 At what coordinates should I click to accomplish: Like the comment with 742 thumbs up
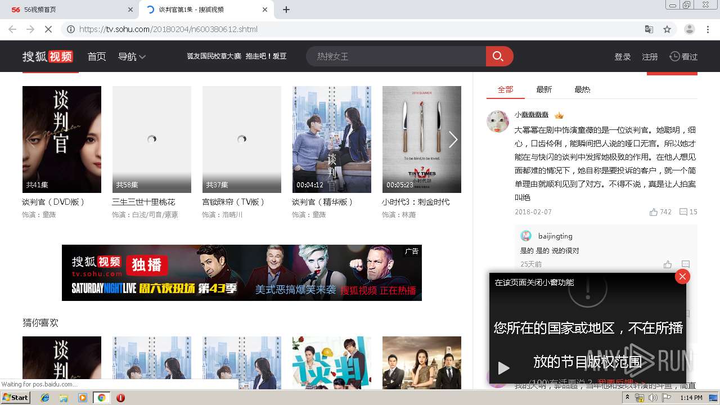(654, 212)
